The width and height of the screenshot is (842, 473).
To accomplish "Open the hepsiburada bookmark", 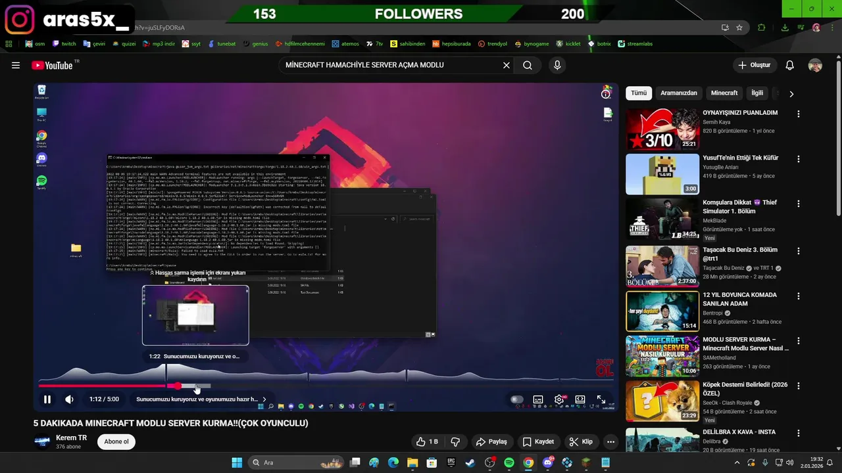I will tap(451, 44).
